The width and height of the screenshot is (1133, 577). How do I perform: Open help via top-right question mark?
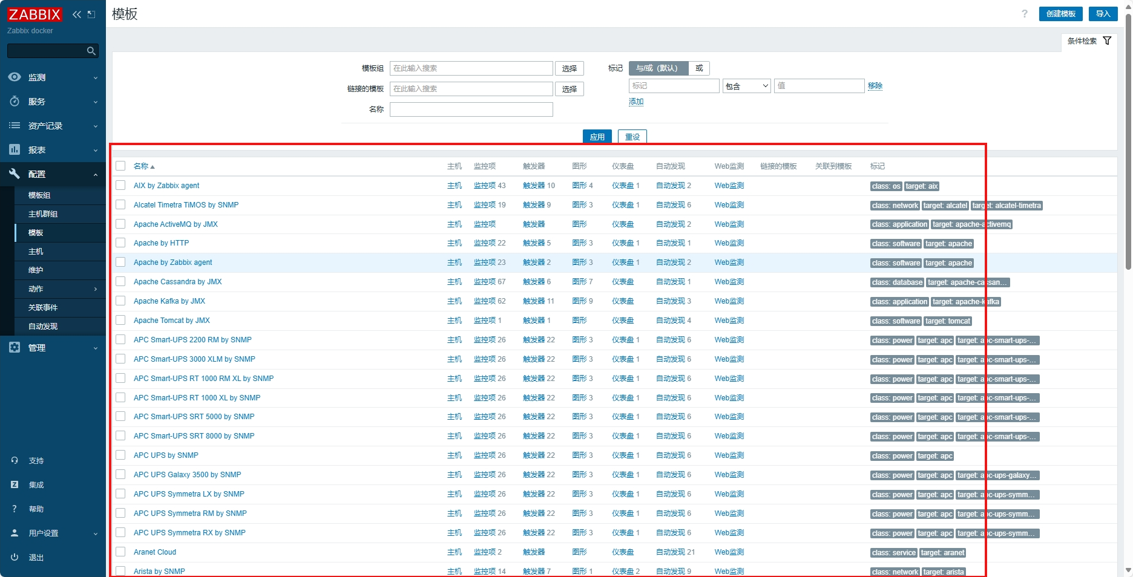click(1025, 14)
